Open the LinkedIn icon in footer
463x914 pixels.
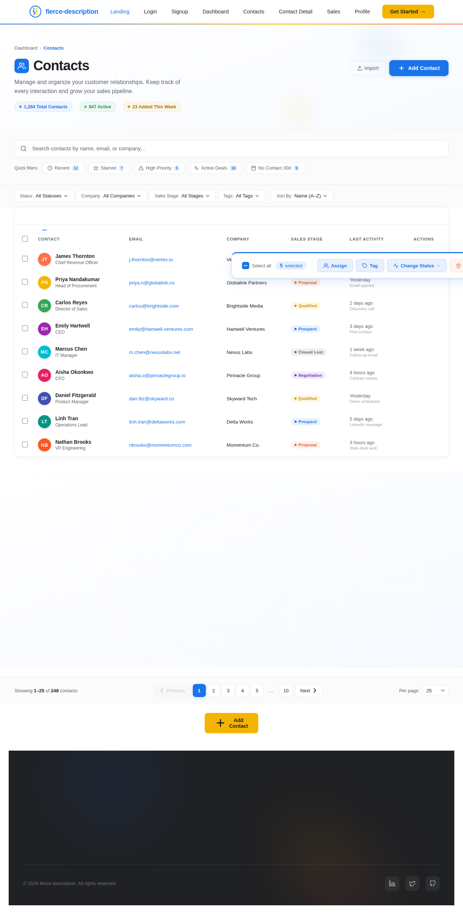pyautogui.click(x=392, y=884)
